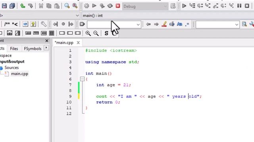Click the yellow help question-mark icon

pyautogui.click(x=33, y=24)
